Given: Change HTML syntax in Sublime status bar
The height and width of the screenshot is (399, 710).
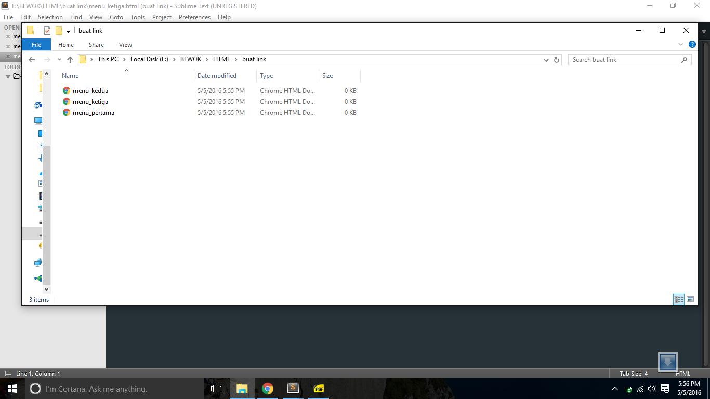Looking at the screenshot, I should click(683, 374).
